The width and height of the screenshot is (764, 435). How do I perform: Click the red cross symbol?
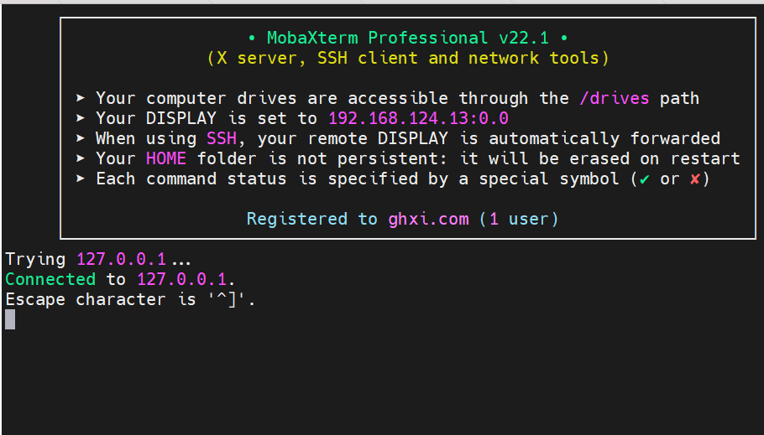[695, 179]
